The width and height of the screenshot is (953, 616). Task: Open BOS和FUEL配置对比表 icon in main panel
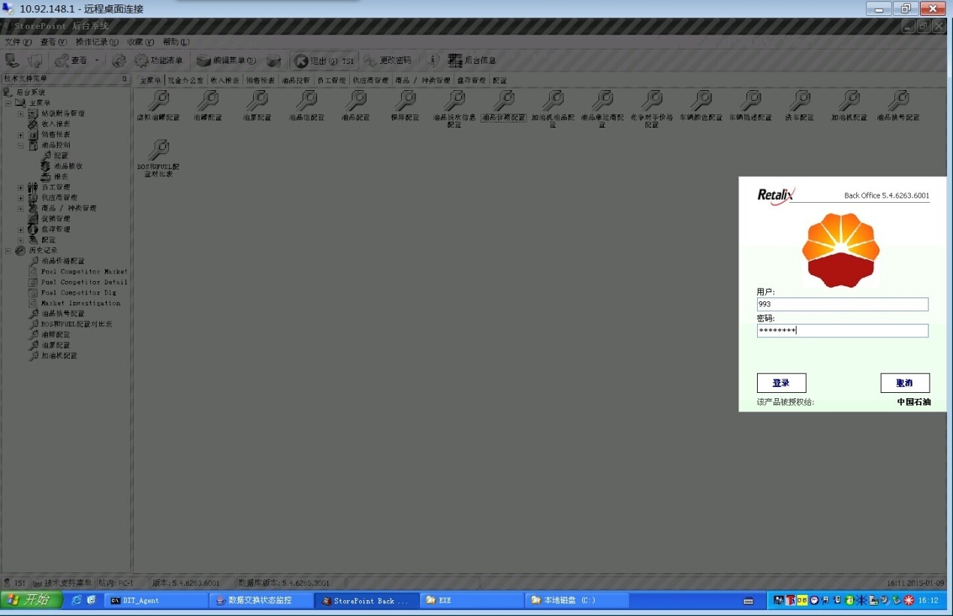pyautogui.click(x=158, y=149)
